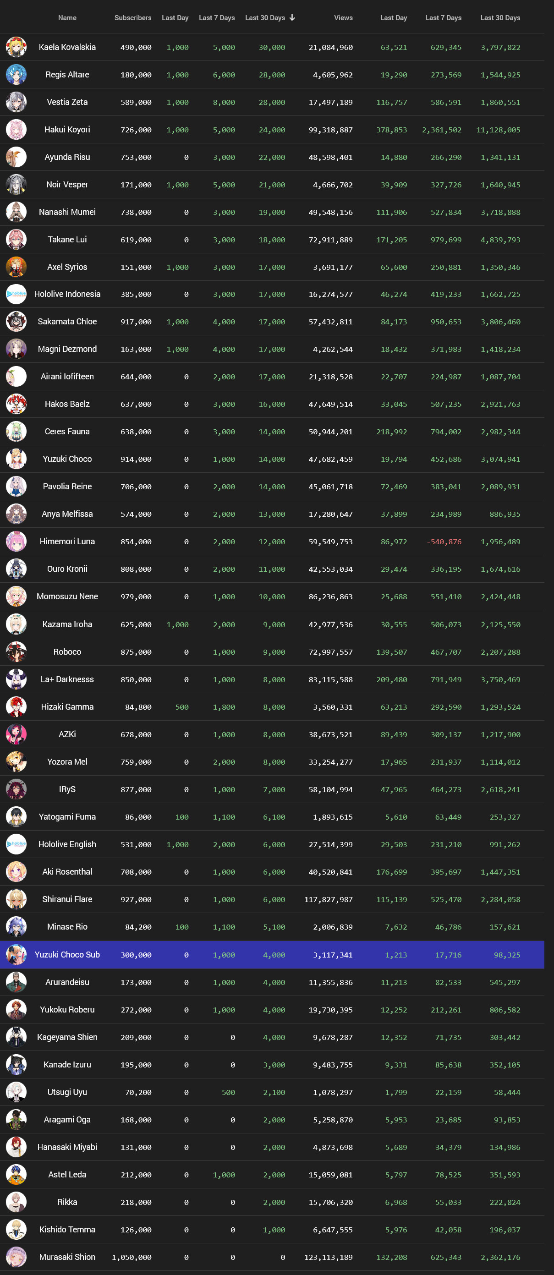Click the Hizaki Gamma name link
The image size is (554, 1275).
[x=67, y=707]
